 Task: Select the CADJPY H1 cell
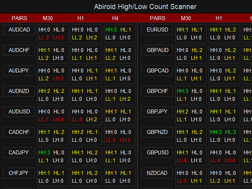(86, 156)
